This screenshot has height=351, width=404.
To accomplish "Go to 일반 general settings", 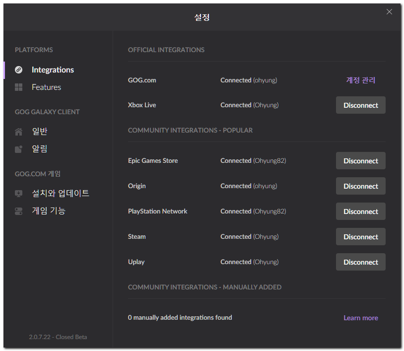I will (39, 132).
